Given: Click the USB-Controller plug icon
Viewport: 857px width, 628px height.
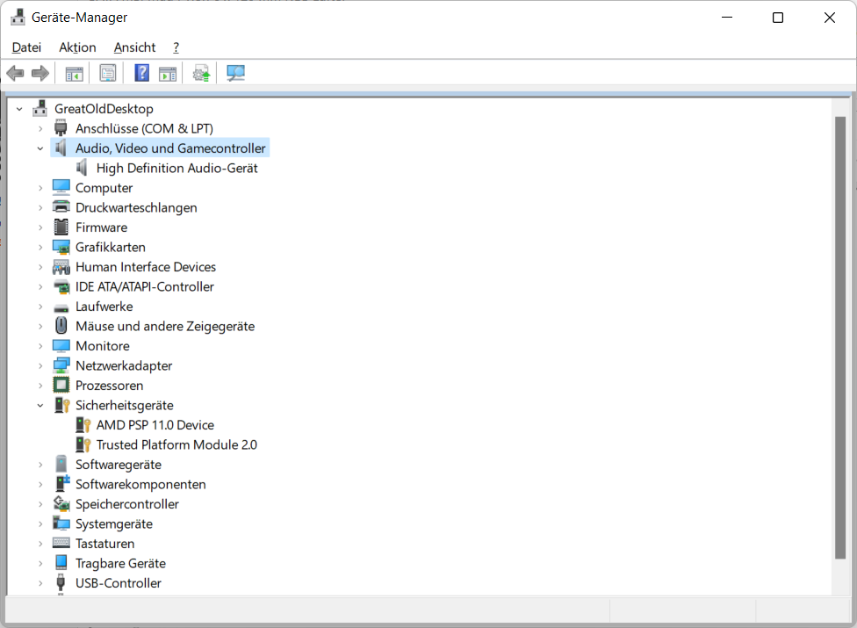Looking at the screenshot, I should point(61,582).
